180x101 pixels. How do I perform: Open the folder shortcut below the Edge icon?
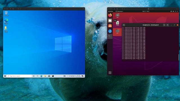(6, 29)
